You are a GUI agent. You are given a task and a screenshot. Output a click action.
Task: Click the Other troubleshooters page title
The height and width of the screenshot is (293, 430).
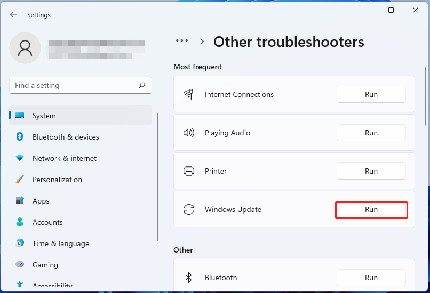click(289, 42)
